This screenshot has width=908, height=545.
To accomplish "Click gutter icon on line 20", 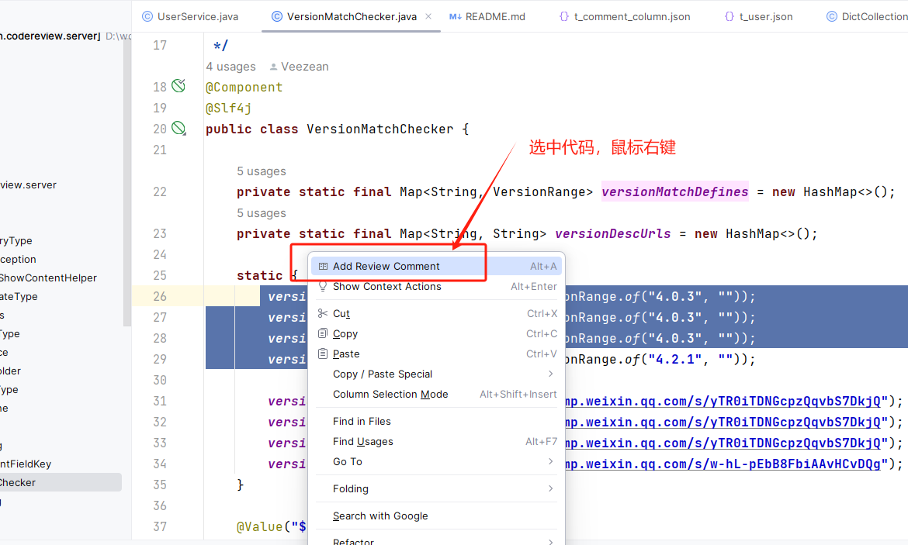I will (178, 129).
